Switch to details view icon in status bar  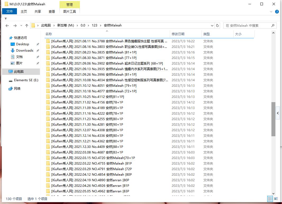click(x=270, y=199)
